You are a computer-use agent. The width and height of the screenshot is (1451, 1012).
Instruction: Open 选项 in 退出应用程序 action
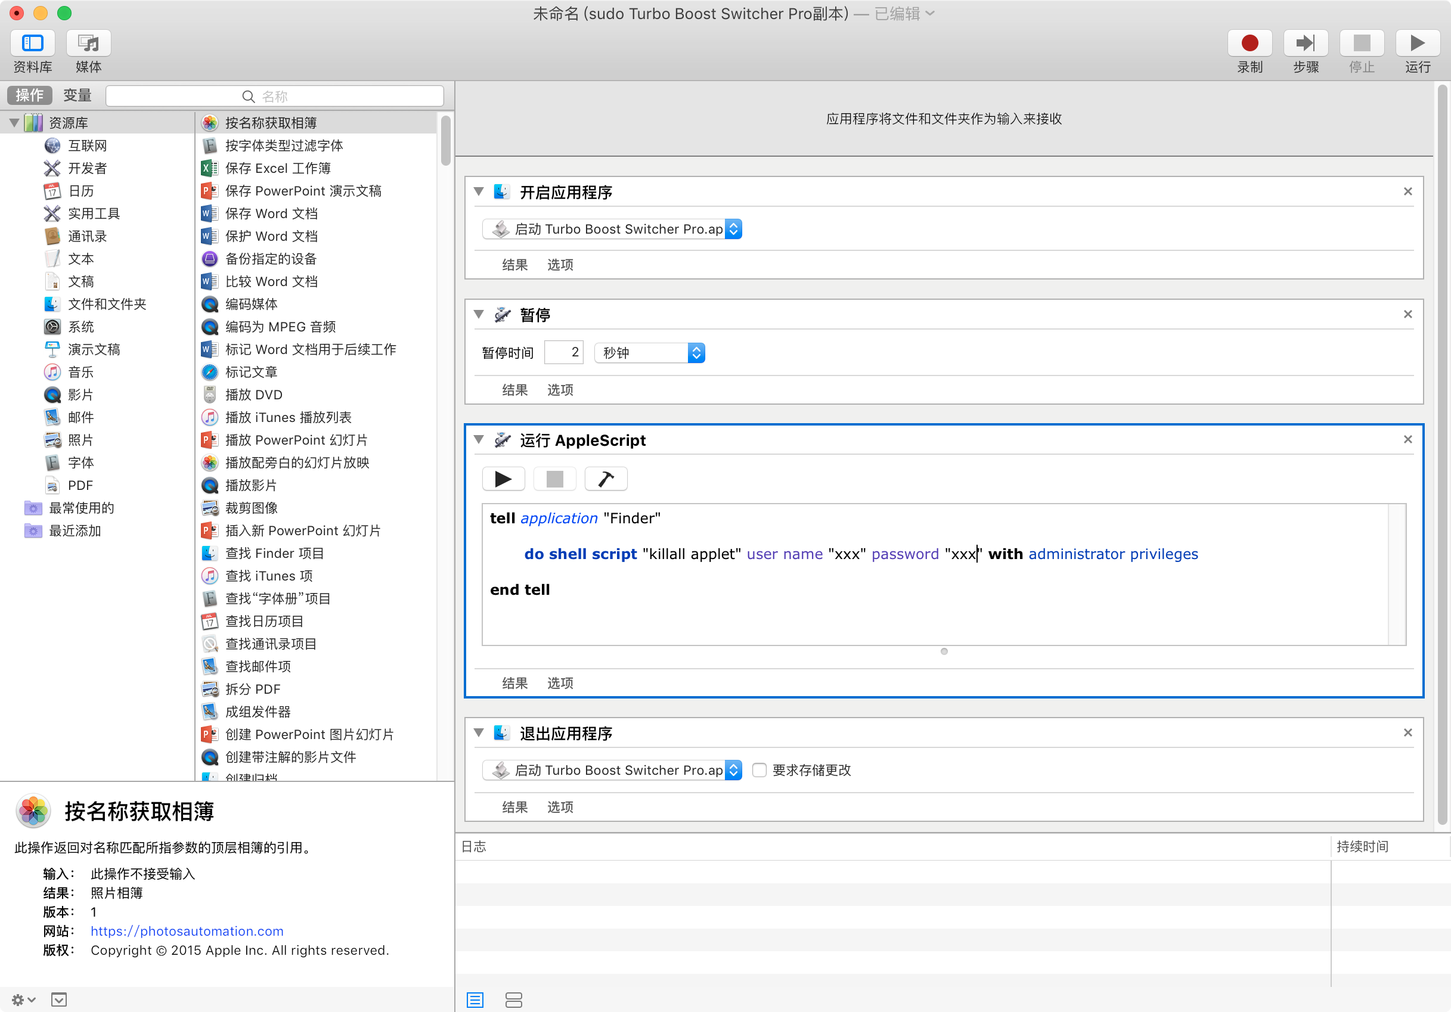(x=560, y=807)
